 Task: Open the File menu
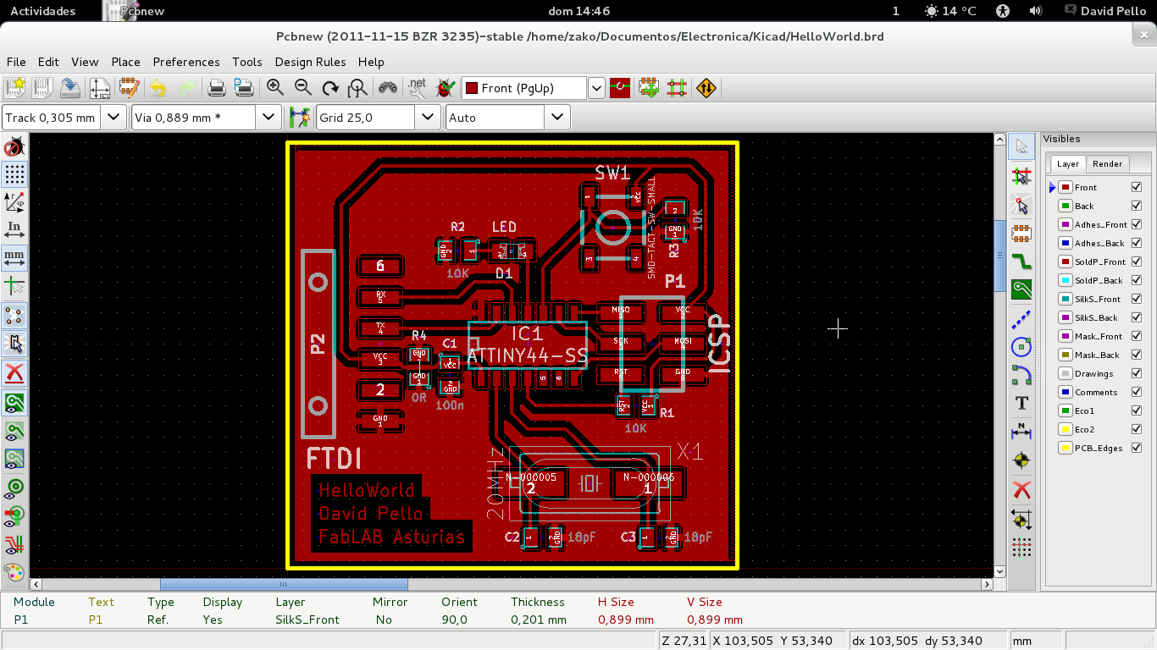click(x=16, y=62)
